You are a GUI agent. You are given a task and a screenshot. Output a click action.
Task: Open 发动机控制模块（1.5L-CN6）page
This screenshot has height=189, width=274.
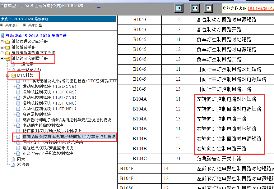(50, 97)
